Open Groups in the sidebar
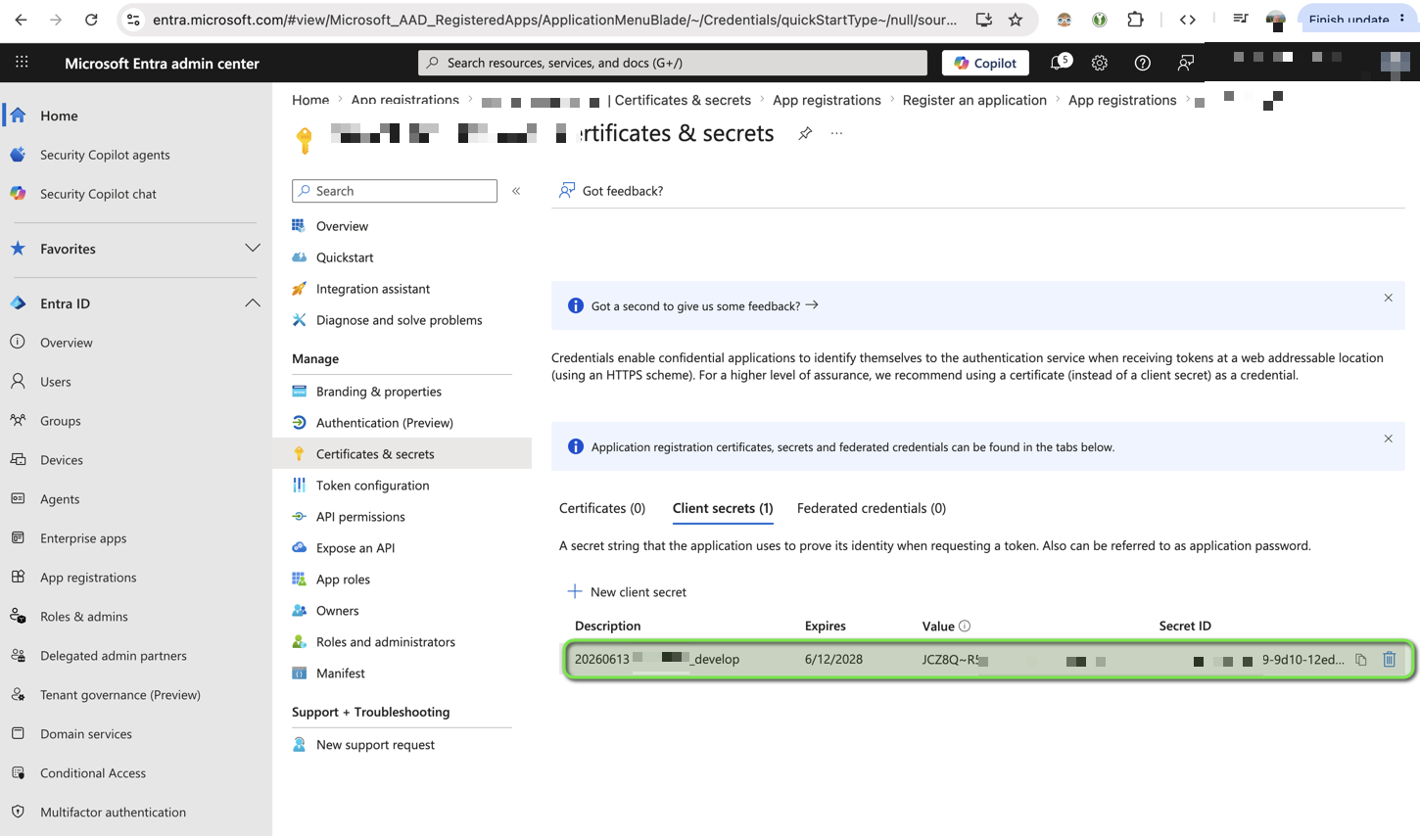The height and width of the screenshot is (836, 1420). (61, 421)
